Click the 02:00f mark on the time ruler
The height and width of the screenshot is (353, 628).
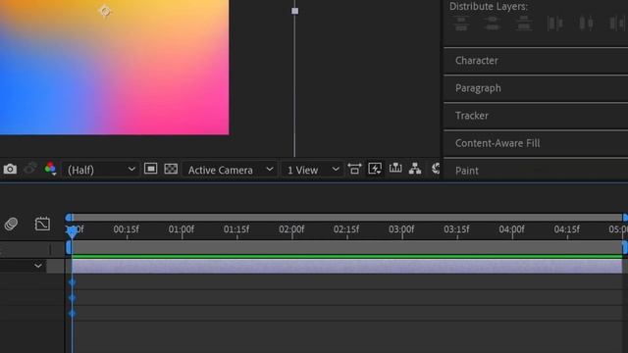(291, 229)
